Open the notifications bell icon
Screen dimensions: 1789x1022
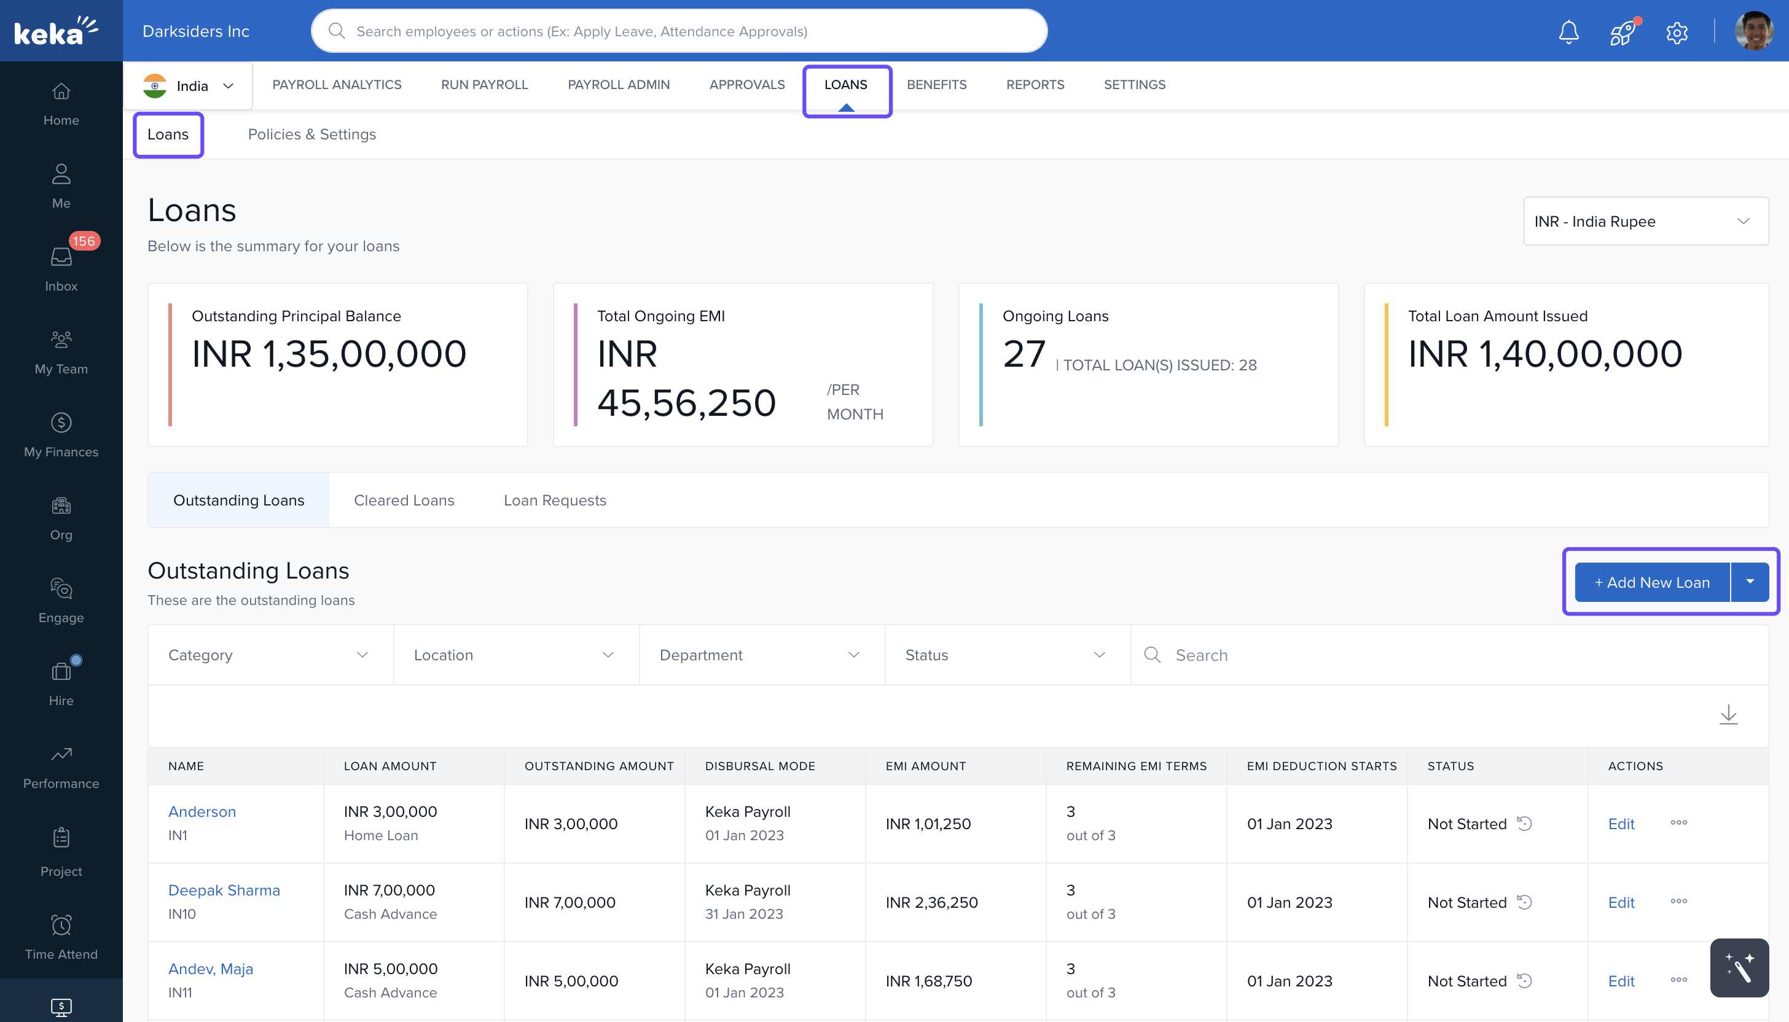[1568, 31]
